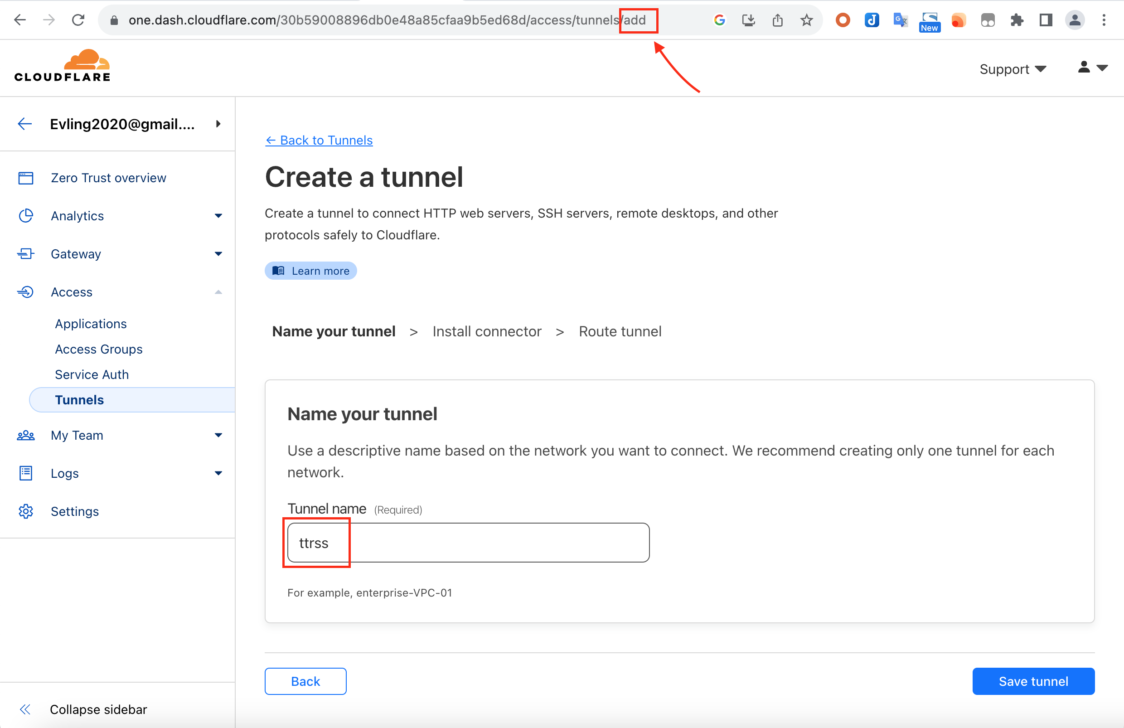This screenshot has width=1124, height=728.
Task: Open Zero Trust overview page
Action: 109,178
